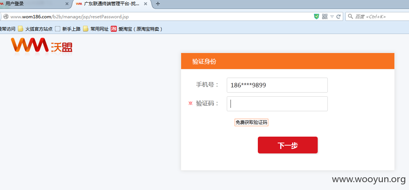The width and height of the screenshot is (409, 190).
Task: Open the 常用网址 bookmark folder
Action: point(96,29)
